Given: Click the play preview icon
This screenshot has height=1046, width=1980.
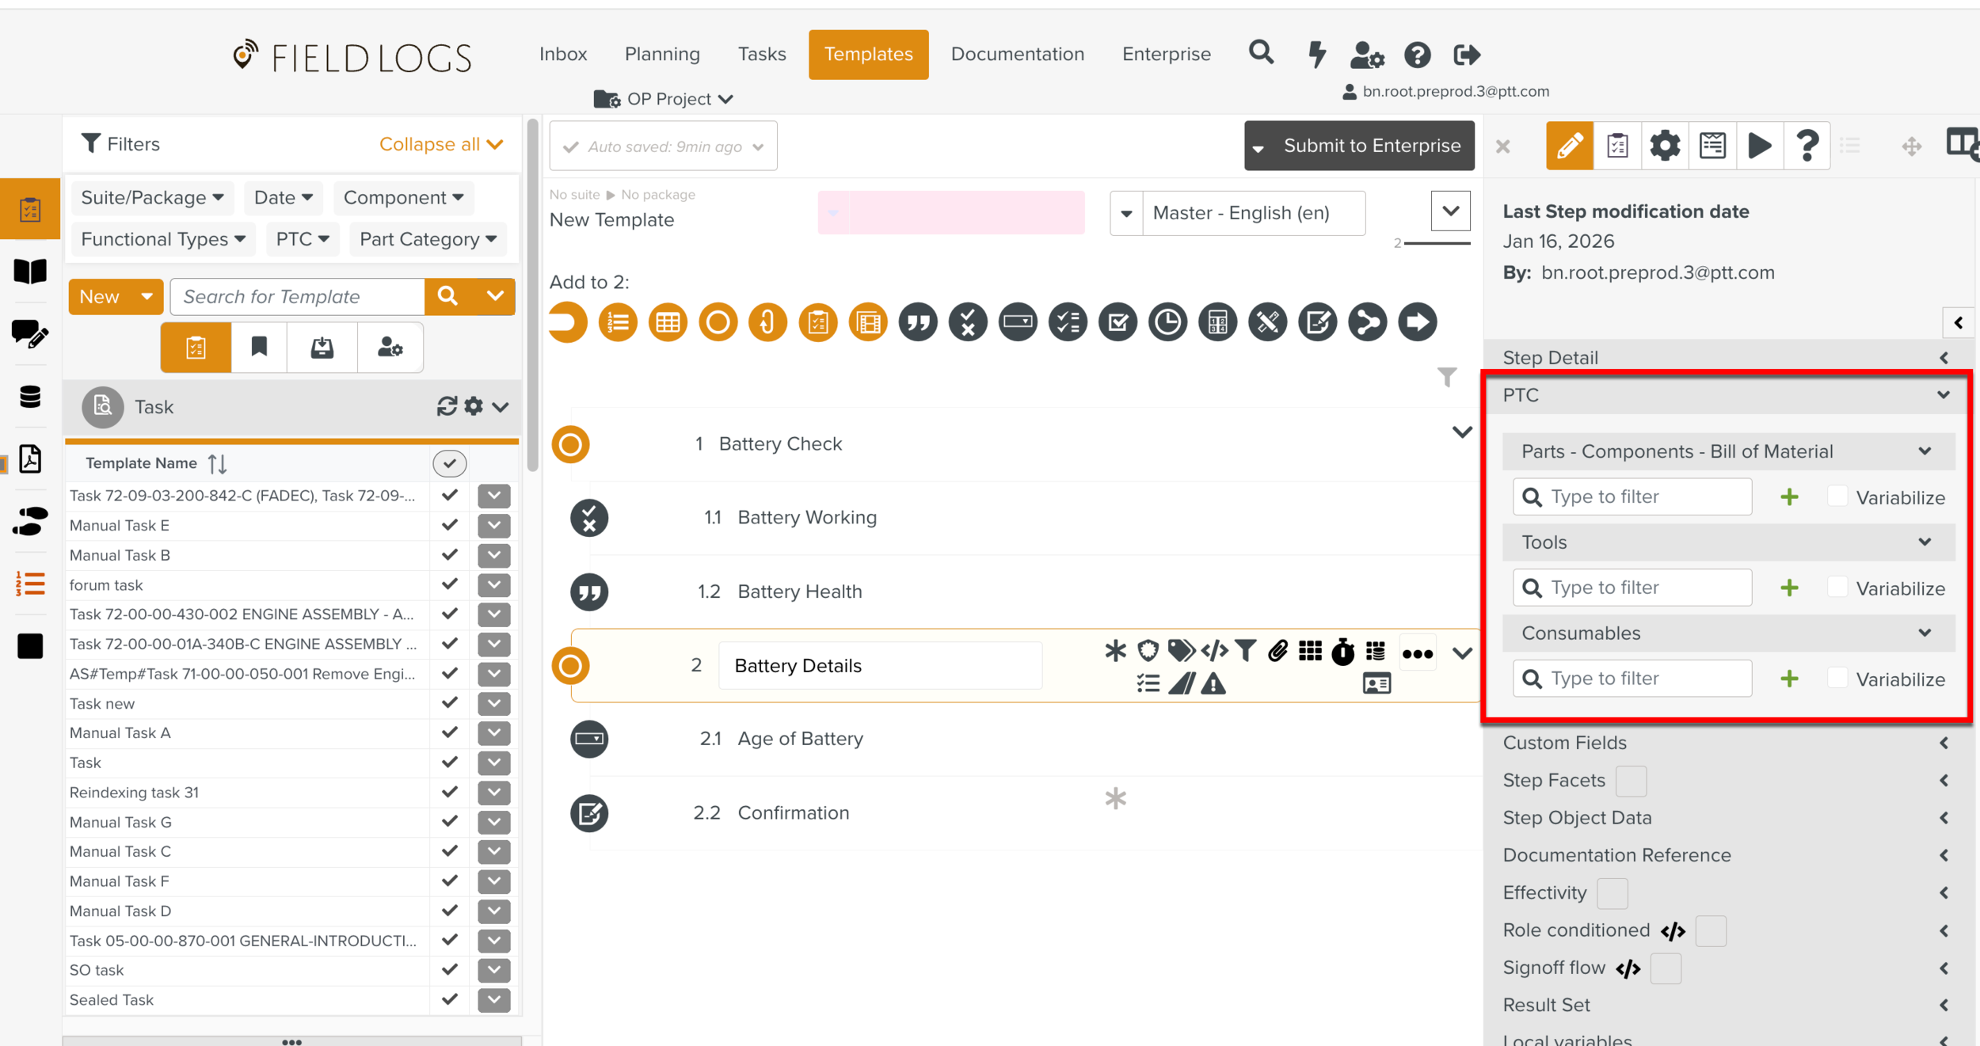Looking at the screenshot, I should pos(1759,146).
